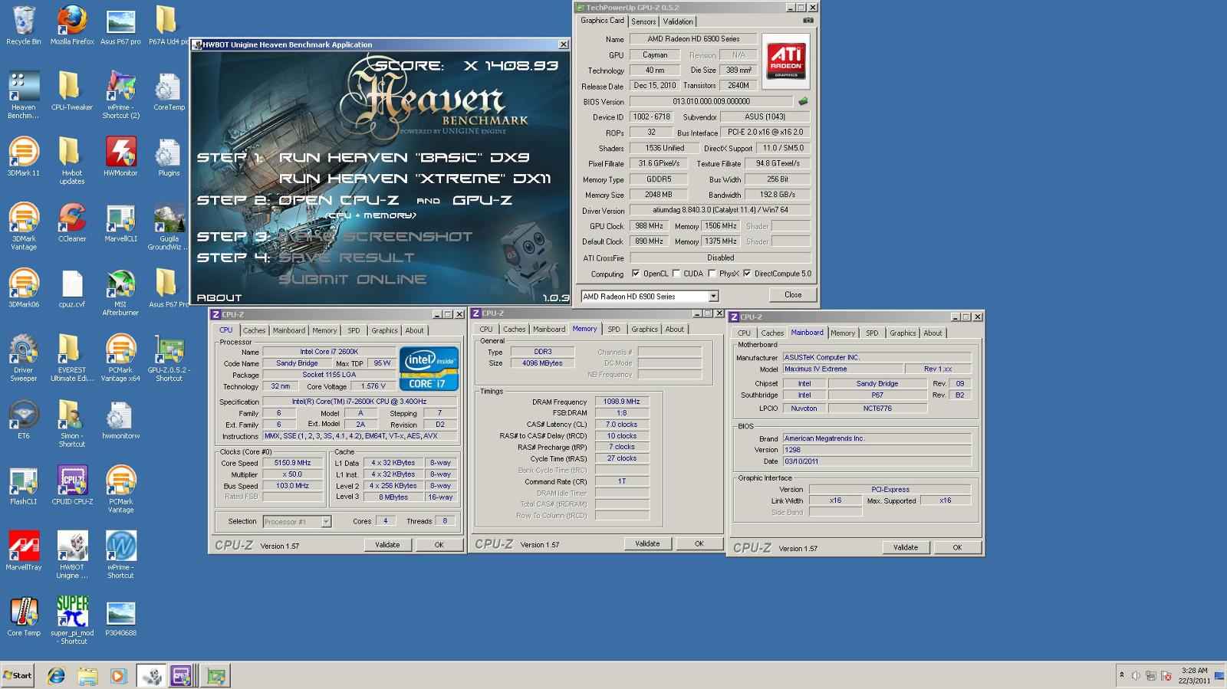Screen dimensions: 1227x689
Task: Launch the CPUID CPU-Z desktop shortcut
Action: 72,486
